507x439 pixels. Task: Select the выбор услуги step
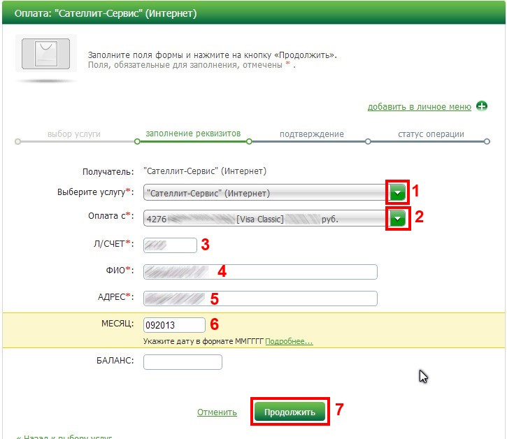click(74, 134)
